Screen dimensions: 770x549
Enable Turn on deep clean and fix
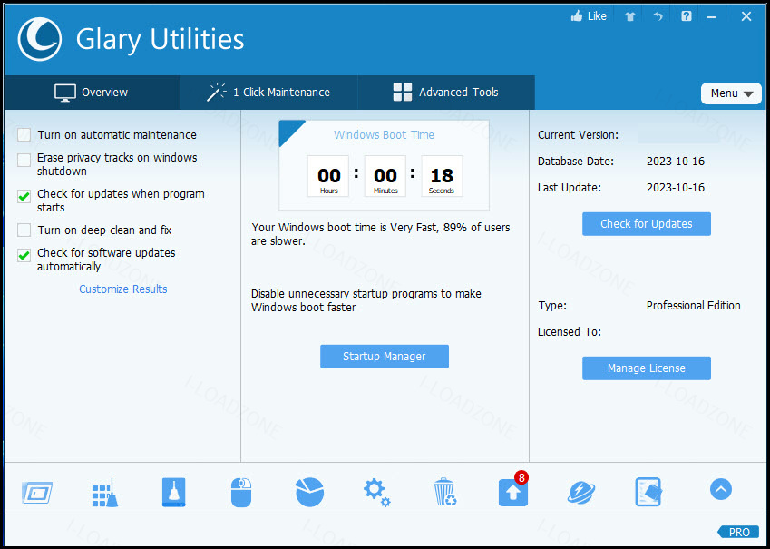point(24,230)
